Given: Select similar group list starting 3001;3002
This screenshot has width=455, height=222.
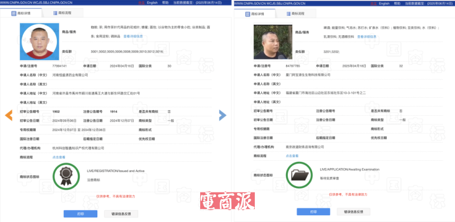Looking at the screenshot, I should pos(127,52).
